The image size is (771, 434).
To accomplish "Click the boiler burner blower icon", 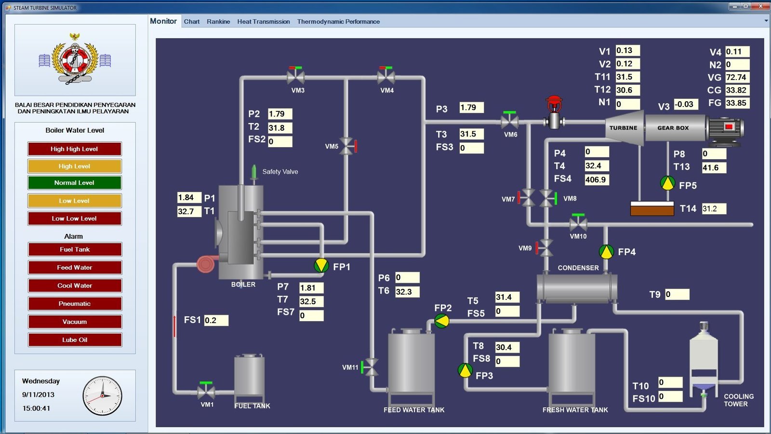I will coord(206,263).
